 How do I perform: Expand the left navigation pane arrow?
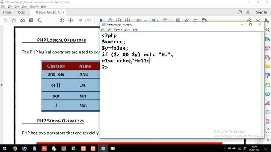(x=2, y=85)
